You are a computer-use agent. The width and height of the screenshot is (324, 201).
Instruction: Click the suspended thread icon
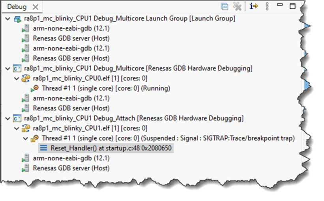(35, 138)
